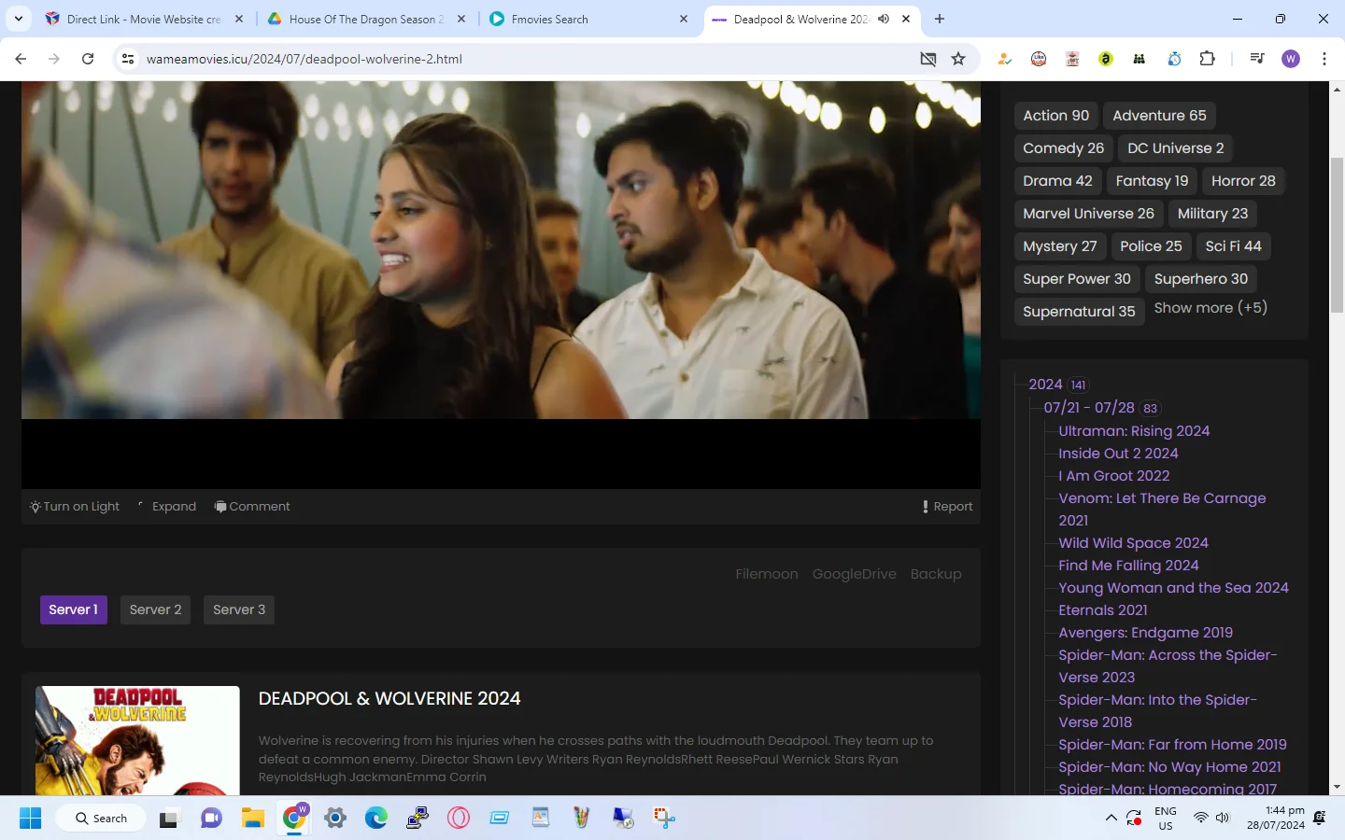
Task: Mute the Deadpool & Wolverine tab audio
Action: pyautogui.click(x=884, y=19)
